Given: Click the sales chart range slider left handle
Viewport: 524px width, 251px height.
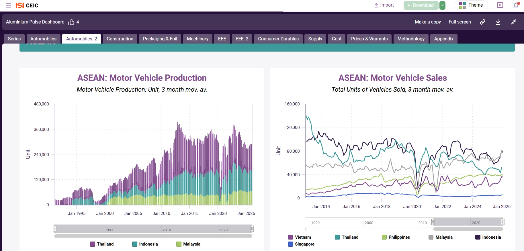Looking at the screenshot, I should point(433,222).
